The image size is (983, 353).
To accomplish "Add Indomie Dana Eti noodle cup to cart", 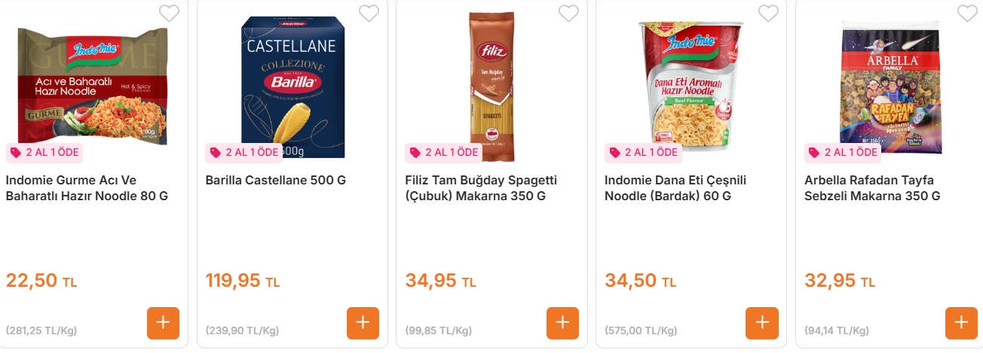I will click(x=761, y=323).
